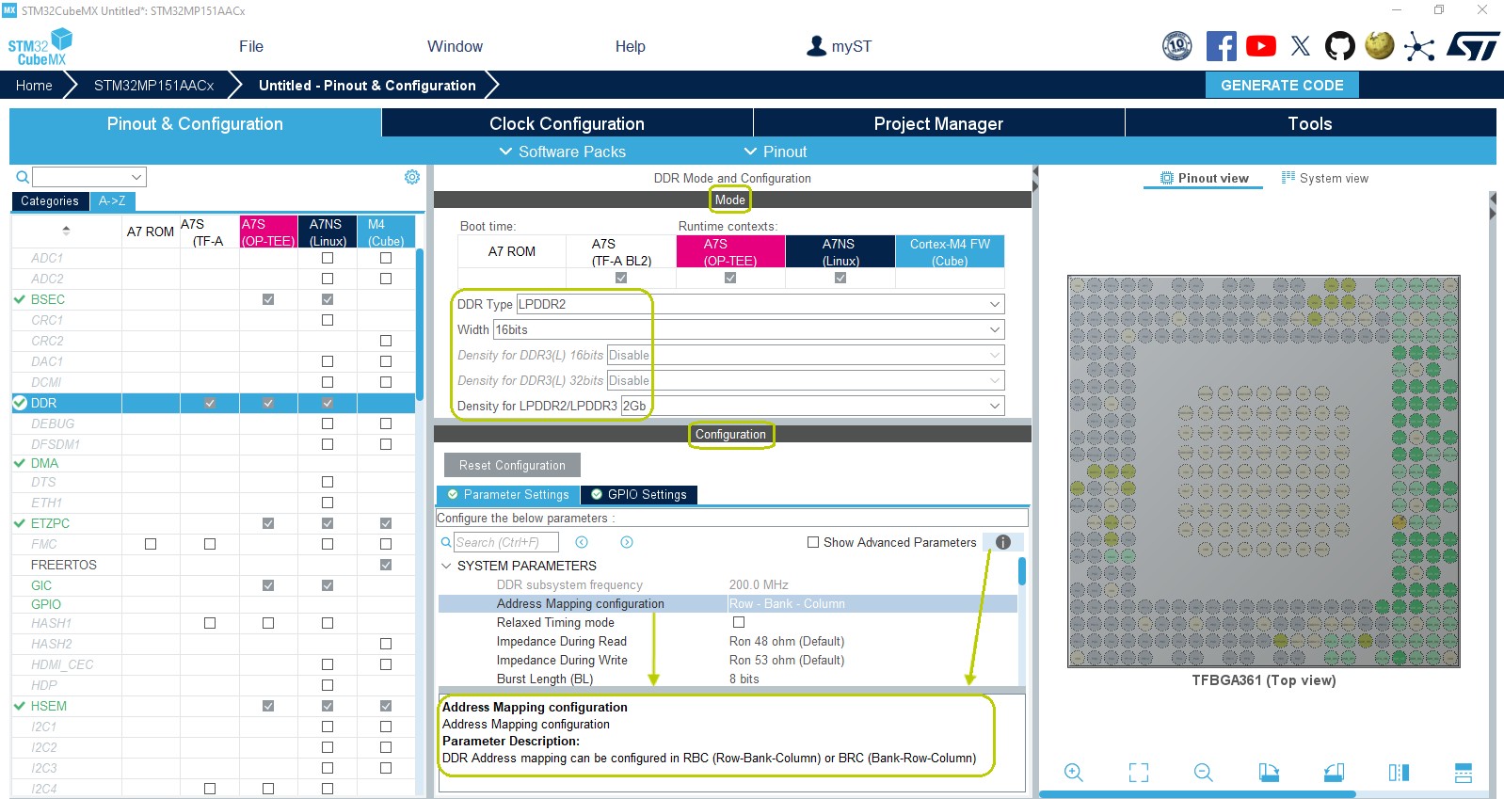The height and width of the screenshot is (799, 1504).
Task: Click the Reset Configuration button
Action: pyautogui.click(x=512, y=465)
